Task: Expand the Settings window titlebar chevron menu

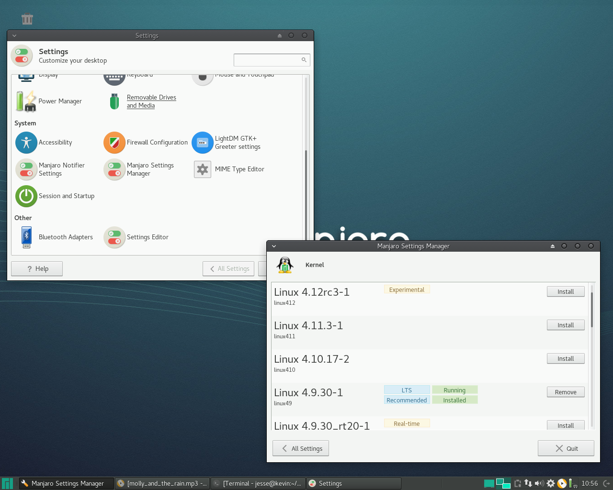Action: [14, 35]
